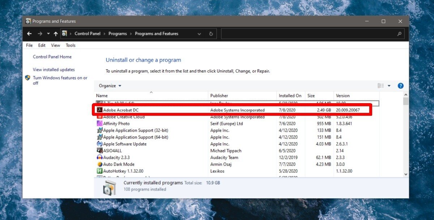Click the Affinity Photo icon

[99, 123]
